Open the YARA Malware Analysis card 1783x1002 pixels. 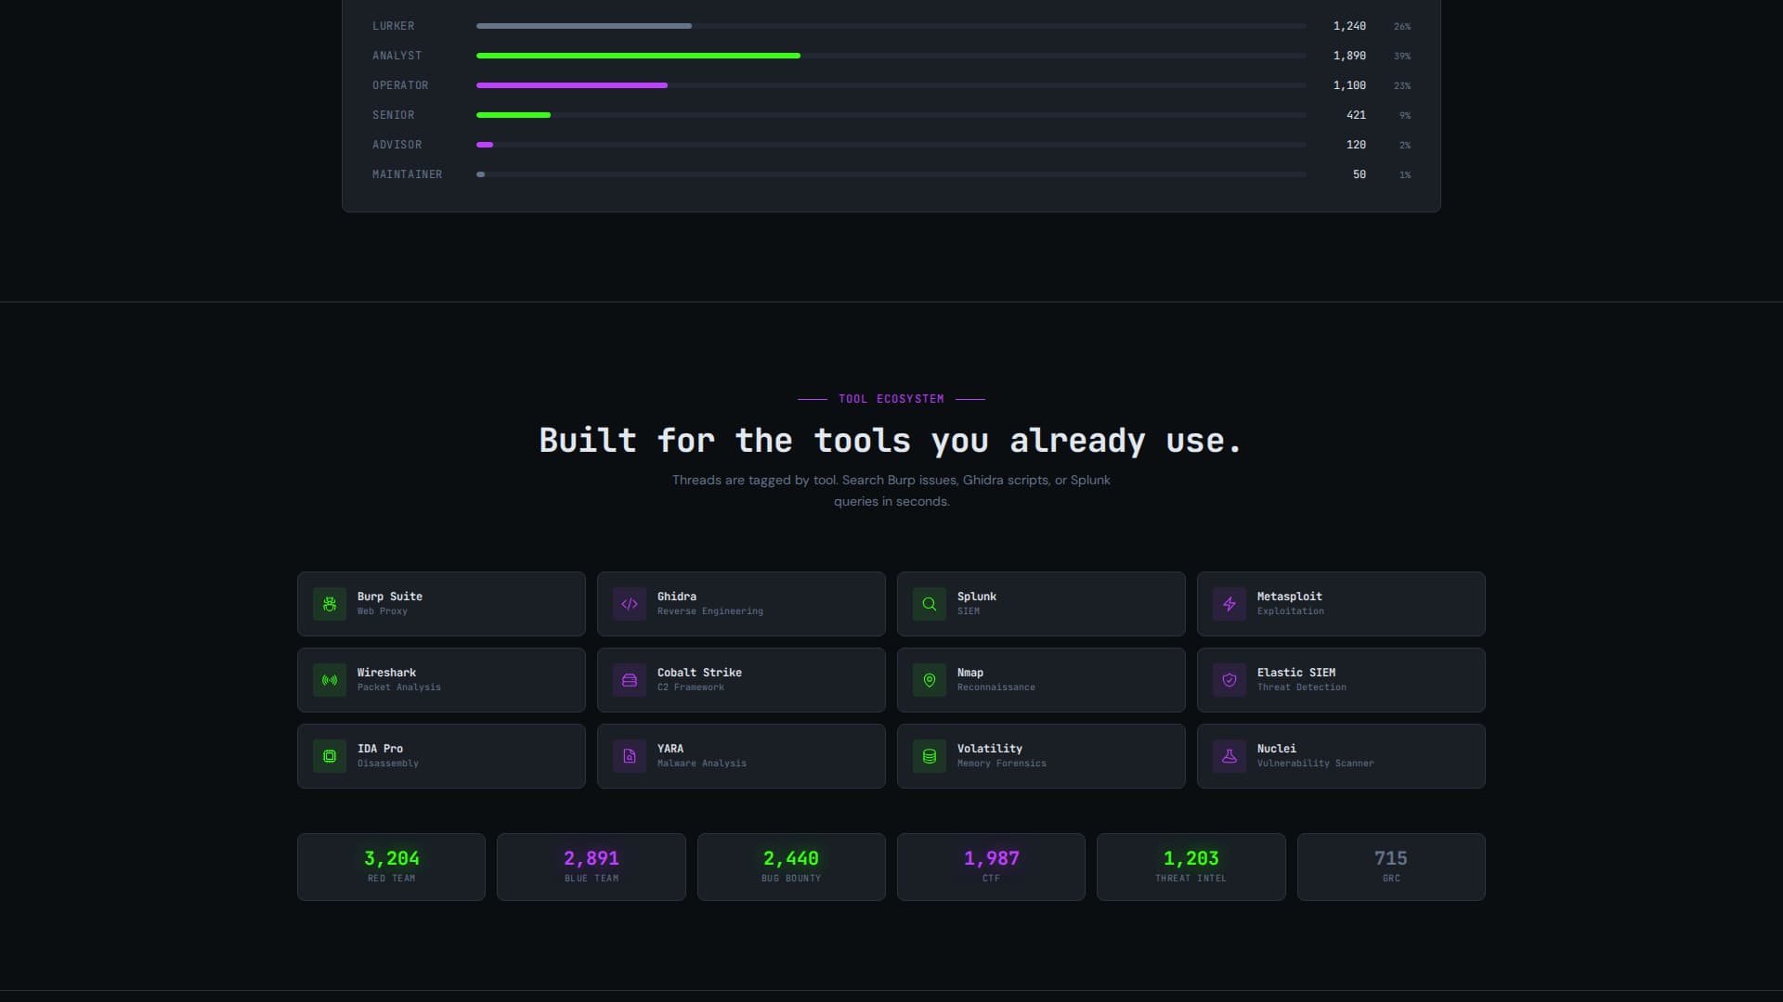[741, 756]
